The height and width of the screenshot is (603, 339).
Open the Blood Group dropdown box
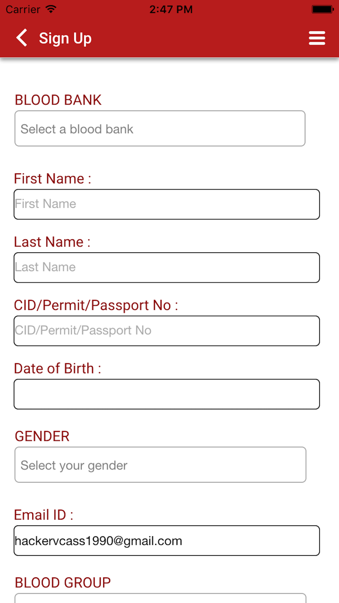click(160, 598)
